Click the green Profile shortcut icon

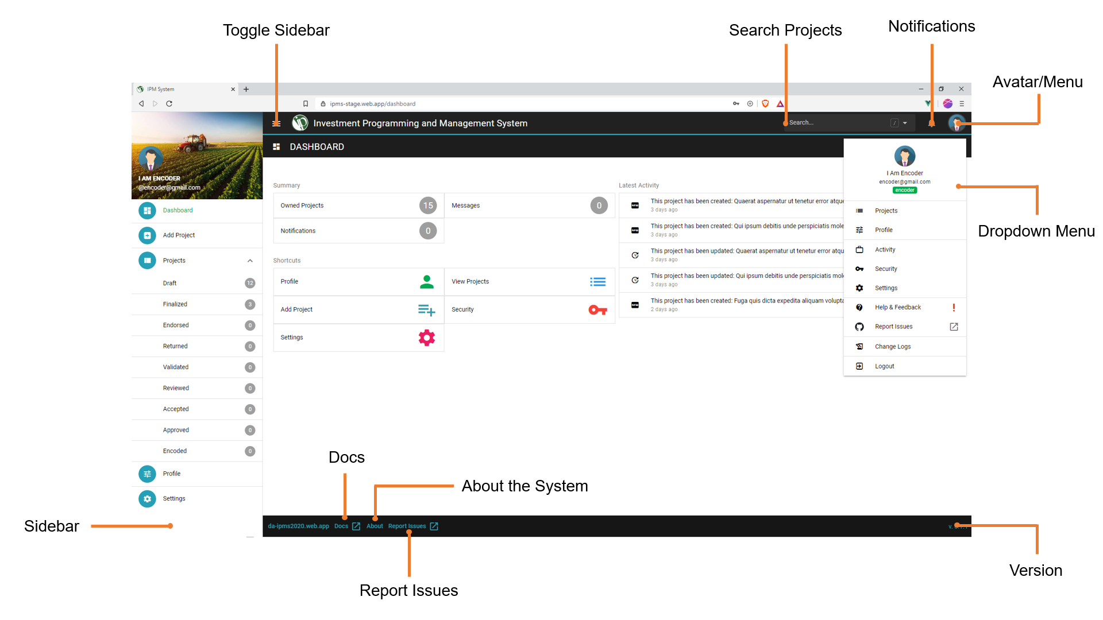pos(427,281)
